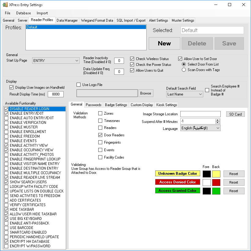Click the New profile button

[164, 43]
